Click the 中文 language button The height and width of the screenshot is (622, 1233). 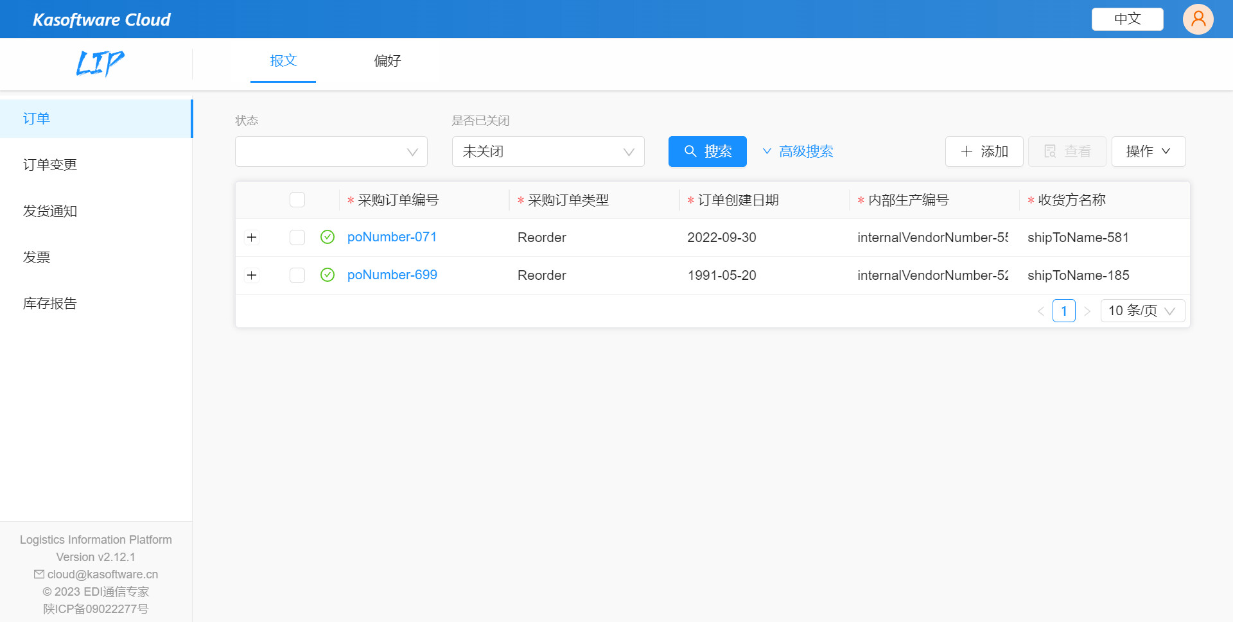1127,19
